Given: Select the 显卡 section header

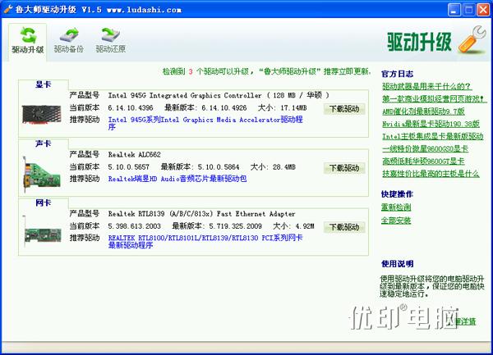Looking at the screenshot, I should tap(44, 84).
